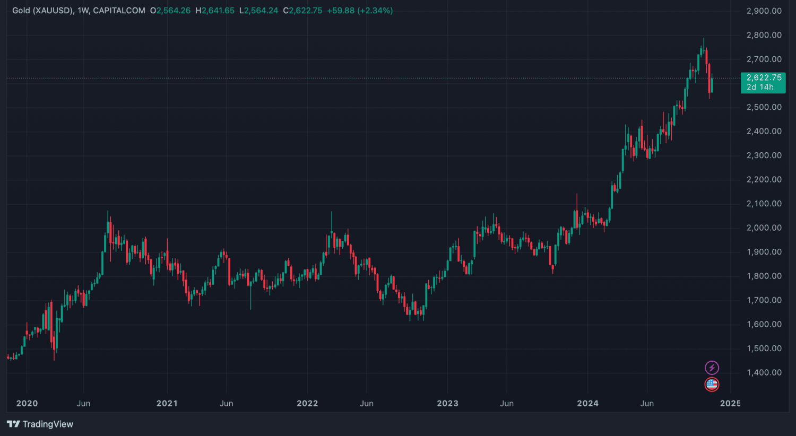The image size is (796, 436).
Task: Click the open value 2,564.26
Action: [173, 11]
